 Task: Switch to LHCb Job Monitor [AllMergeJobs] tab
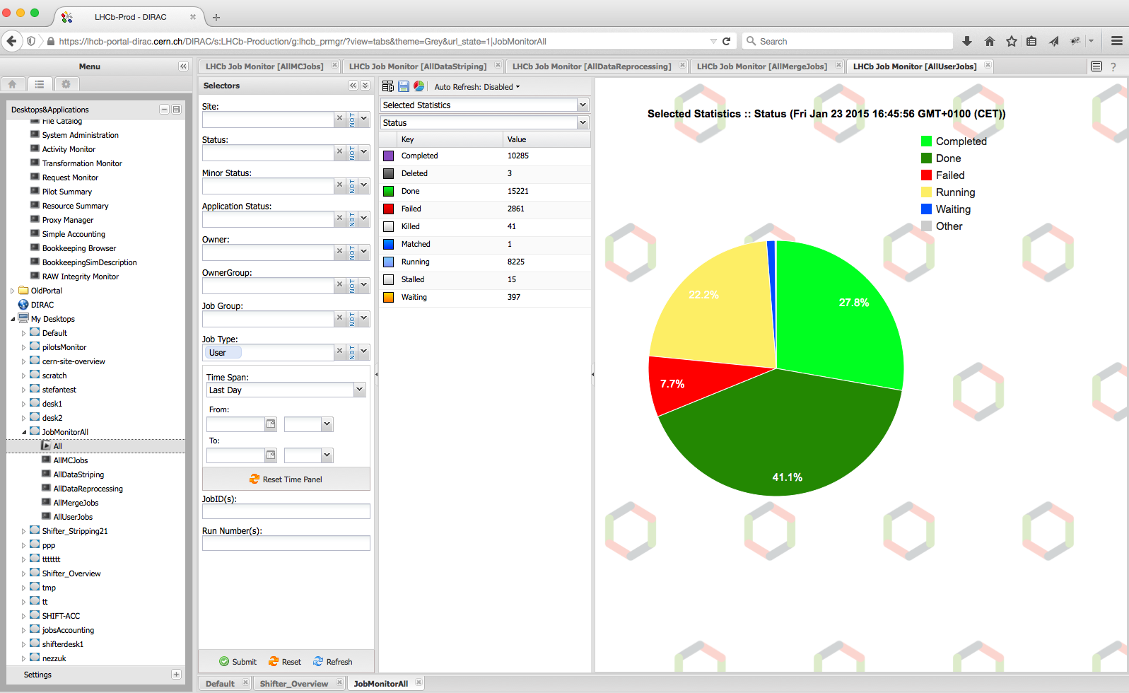[x=761, y=66]
